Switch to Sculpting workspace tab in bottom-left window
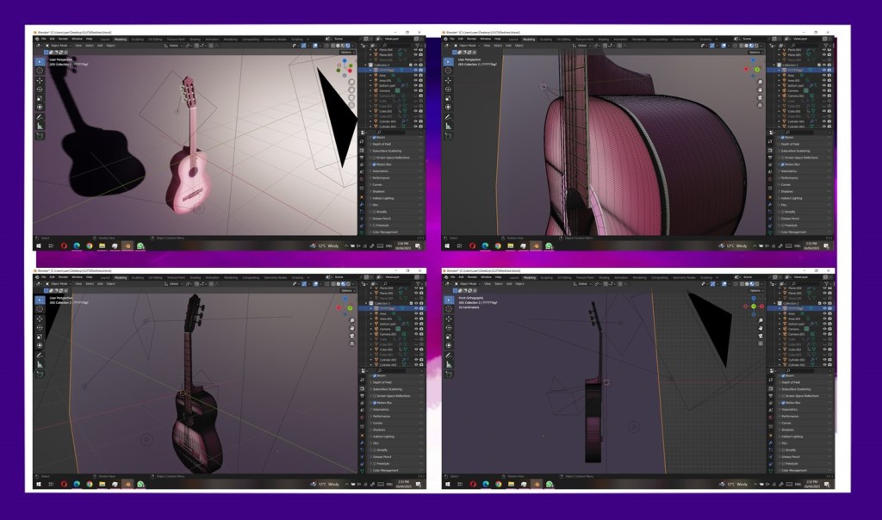Screen dimensions: 882x520 coord(137,277)
